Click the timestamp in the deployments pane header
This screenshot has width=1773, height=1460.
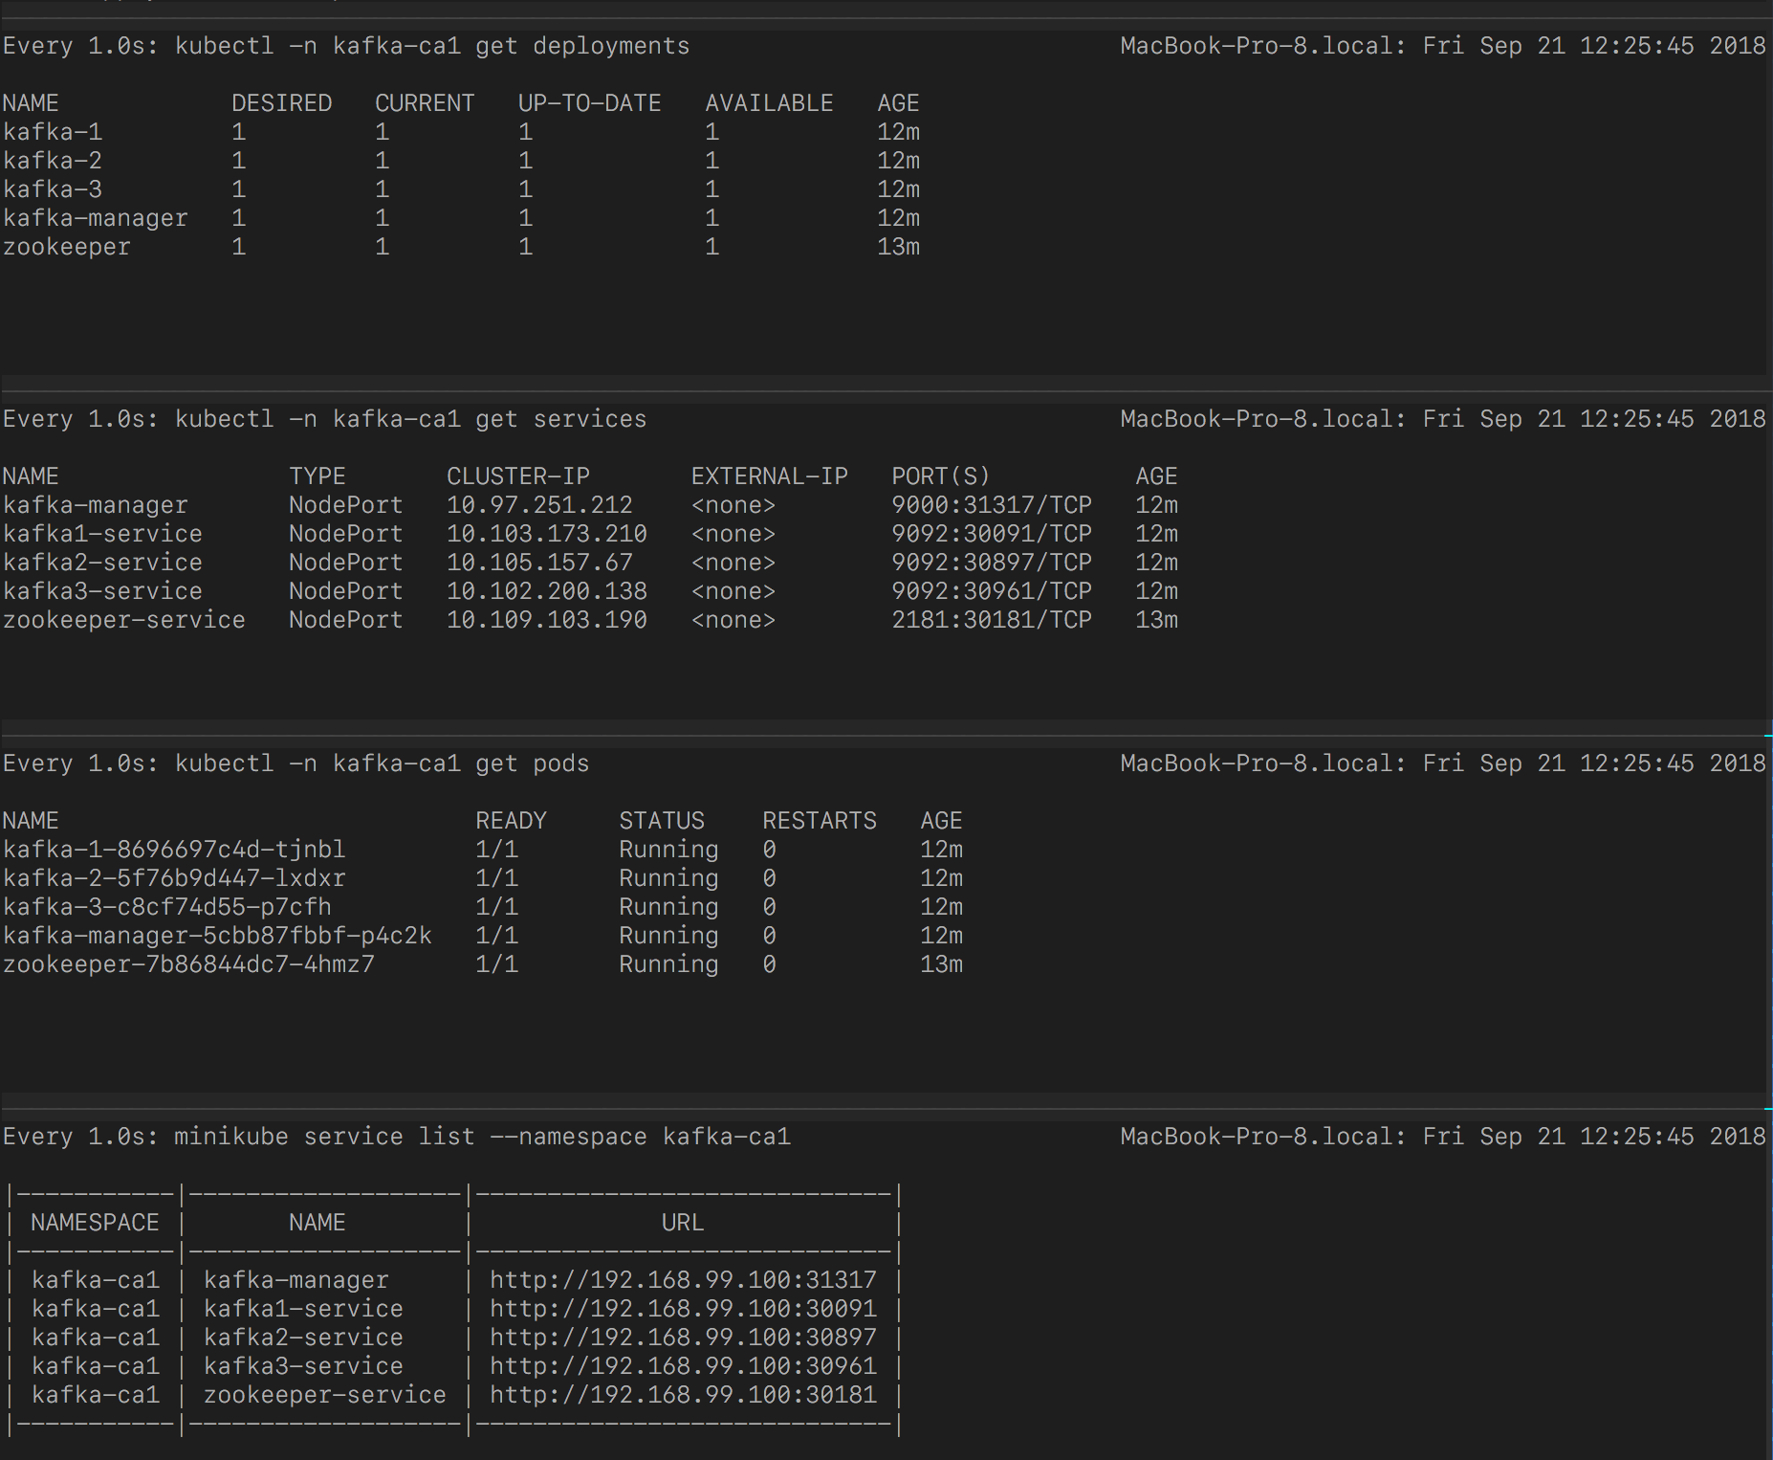pos(1594,46)
